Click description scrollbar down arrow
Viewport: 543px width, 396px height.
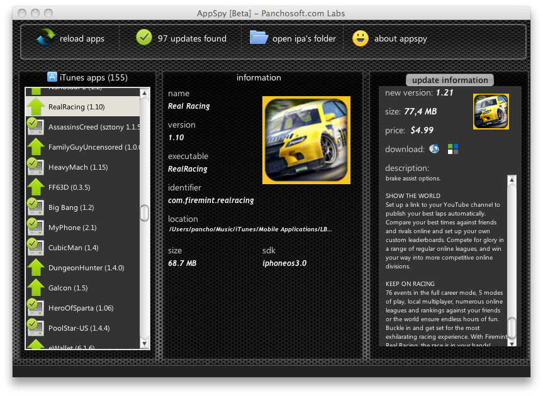point(512,343)
